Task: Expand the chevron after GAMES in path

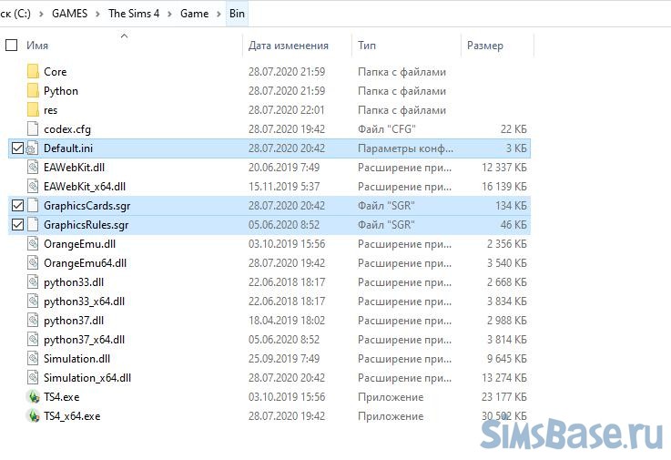Action: [x=98, y=14]
